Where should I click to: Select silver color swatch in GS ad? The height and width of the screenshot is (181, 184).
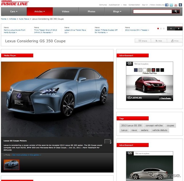[140, 70]
